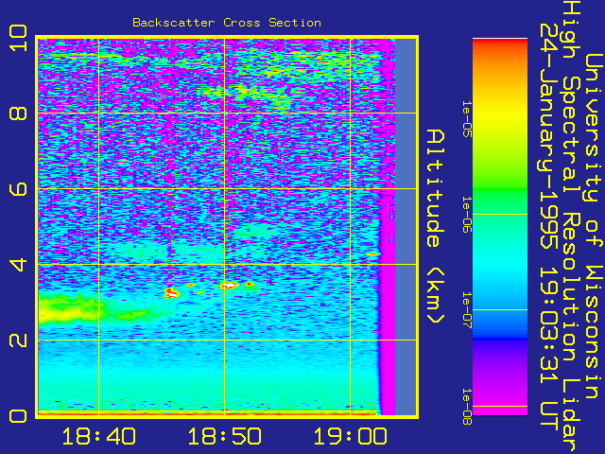This screenshot has width=605, height=454.
Task: Click the altitude label 2
Action: pos(18,340)
